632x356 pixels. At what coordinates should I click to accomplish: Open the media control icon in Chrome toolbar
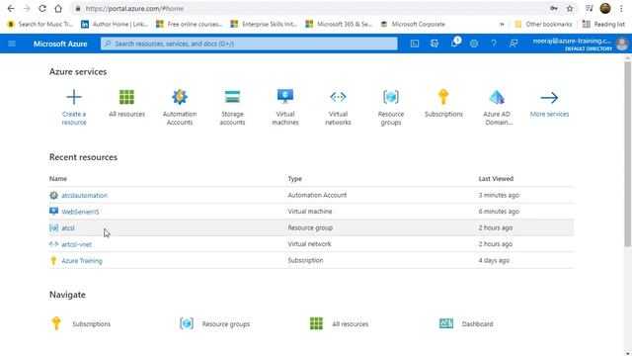[x=590, y=9]
